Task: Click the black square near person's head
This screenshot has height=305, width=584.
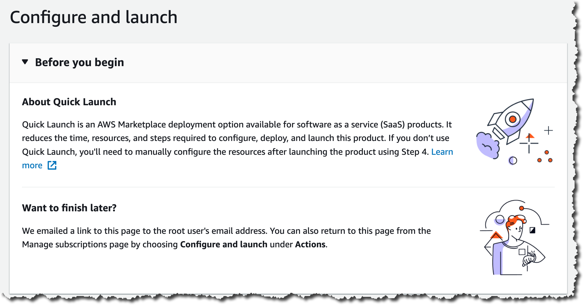Action: coord(532,230)
